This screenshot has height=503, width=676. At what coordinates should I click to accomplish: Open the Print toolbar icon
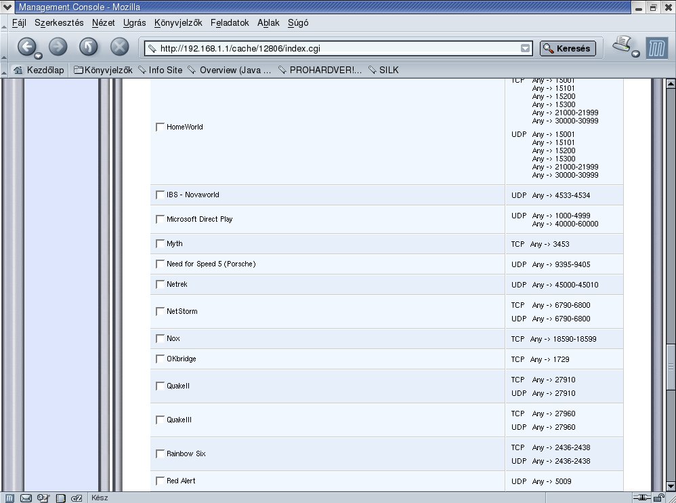(x=622, y=44)
